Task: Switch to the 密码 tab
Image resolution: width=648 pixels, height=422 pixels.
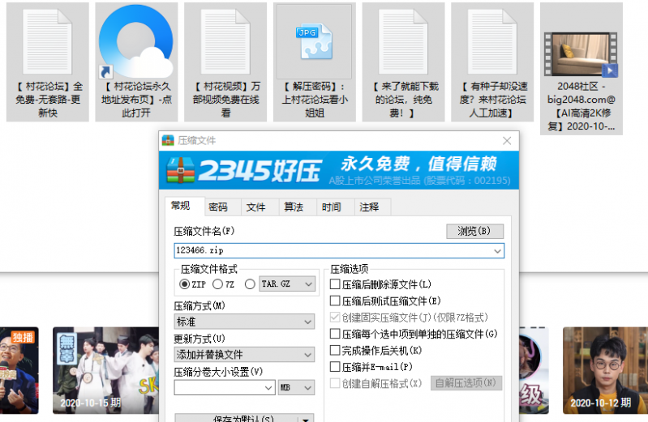Action: point(217,207)
